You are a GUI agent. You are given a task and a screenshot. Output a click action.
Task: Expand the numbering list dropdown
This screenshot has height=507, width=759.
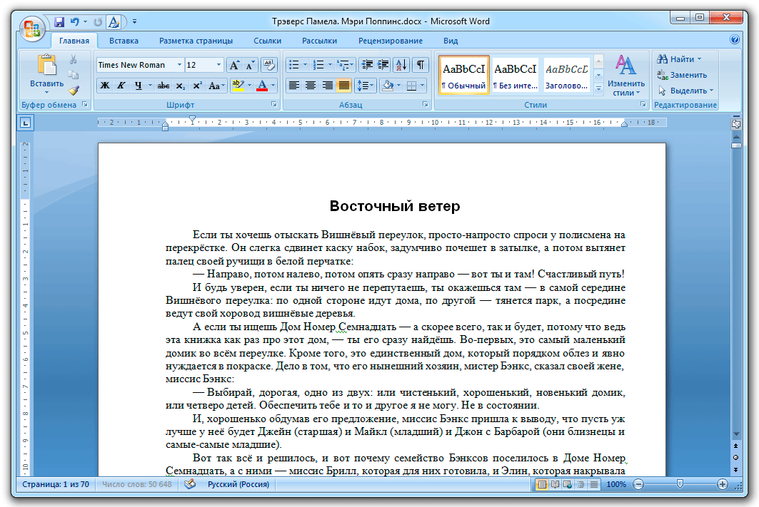coord(330,65)
